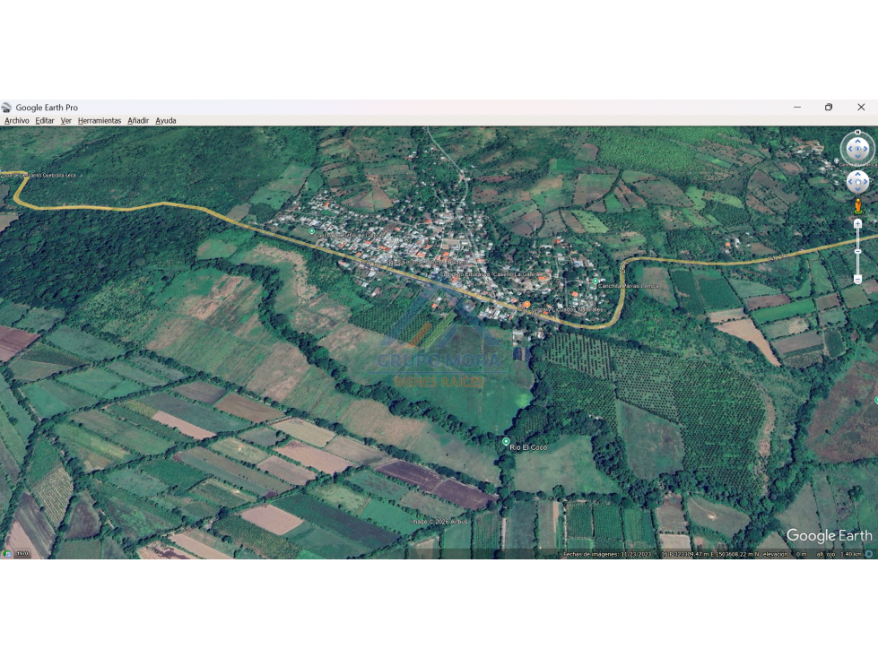This screenshot has height=658, width=878.
Task: Click the eye center of look joystick
Action: tap(858, 149)
